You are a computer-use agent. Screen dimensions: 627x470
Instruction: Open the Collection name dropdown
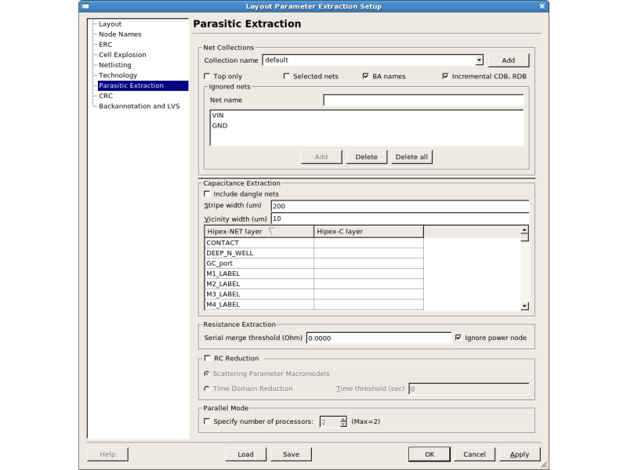(x=478, y=60)
